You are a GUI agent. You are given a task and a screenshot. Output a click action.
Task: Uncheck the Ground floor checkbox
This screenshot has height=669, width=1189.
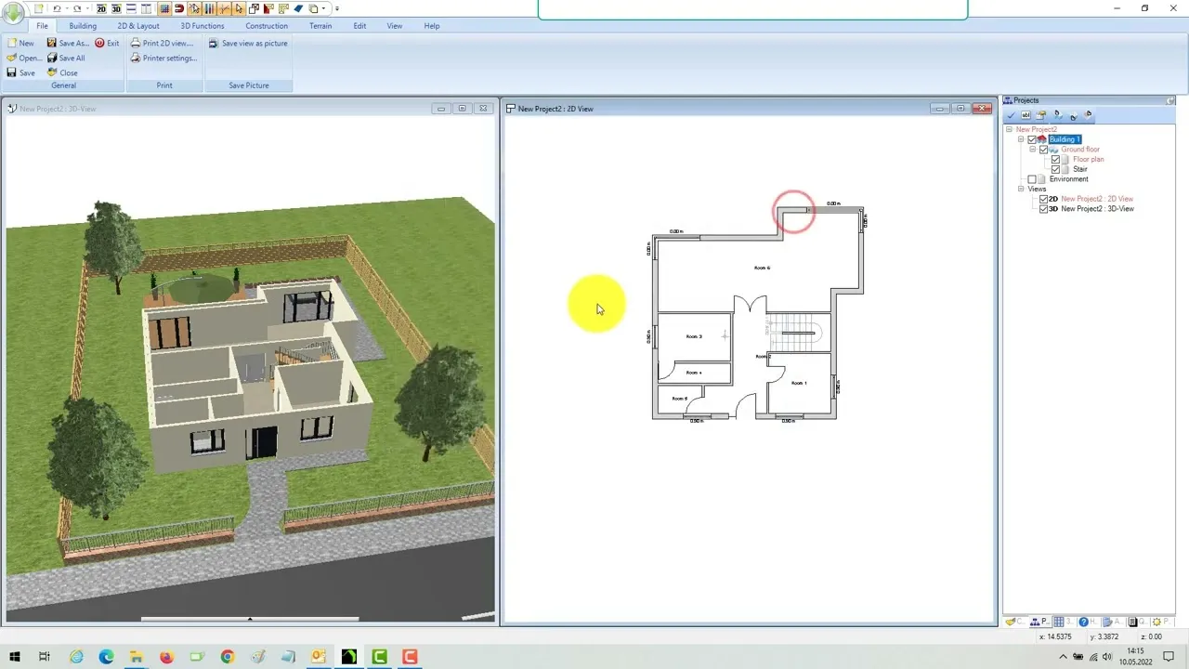point(1044,150)
